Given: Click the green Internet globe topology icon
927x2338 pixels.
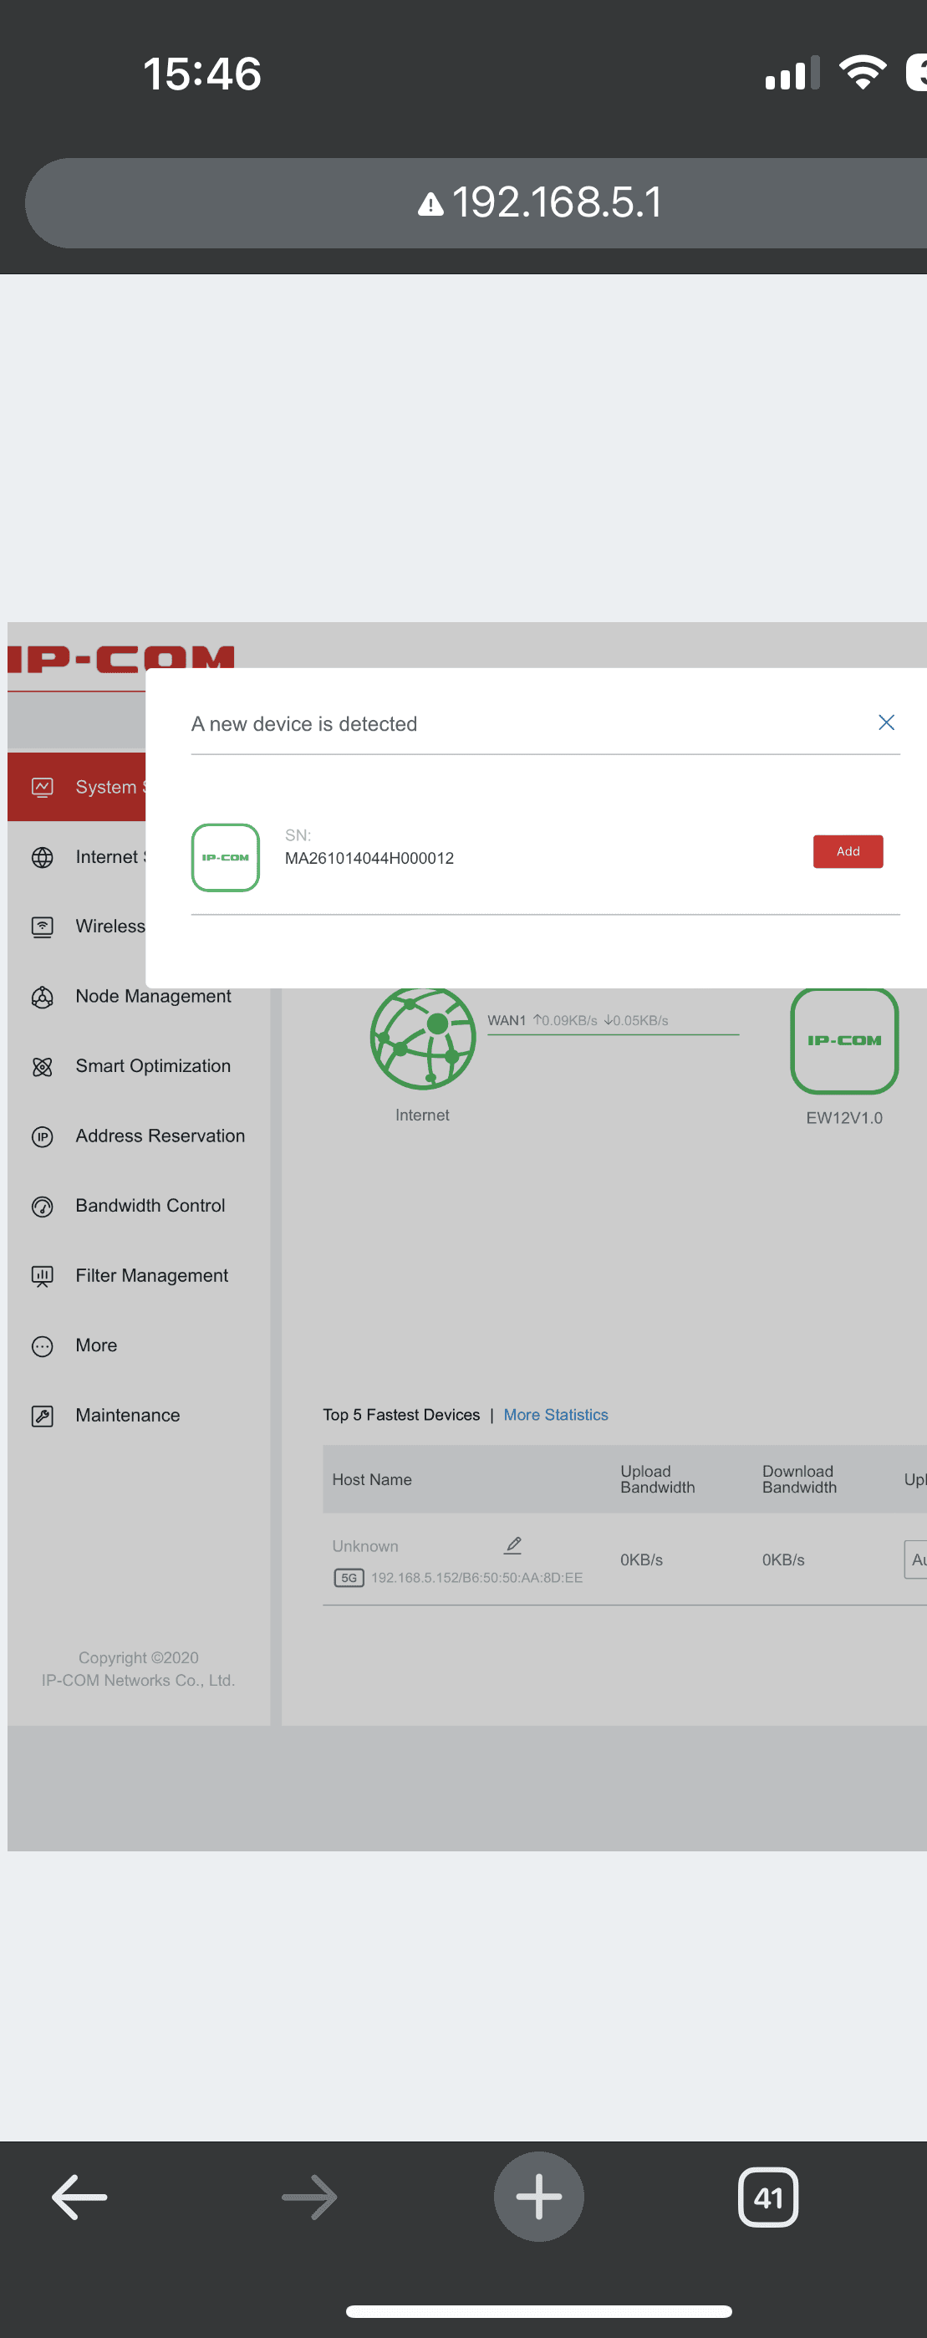Looking at the screenshot, I should [x=423, y=1039].
